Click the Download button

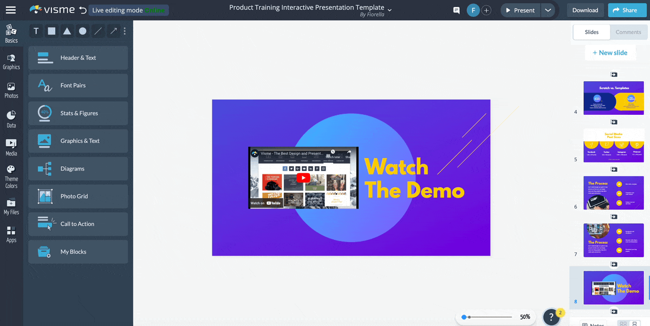(x=585, y=10)
